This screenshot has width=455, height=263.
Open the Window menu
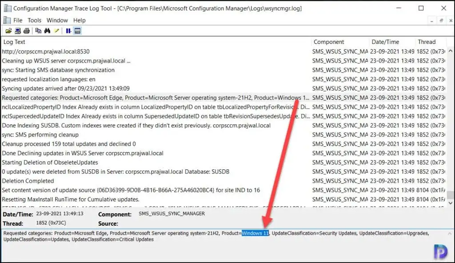57,20
